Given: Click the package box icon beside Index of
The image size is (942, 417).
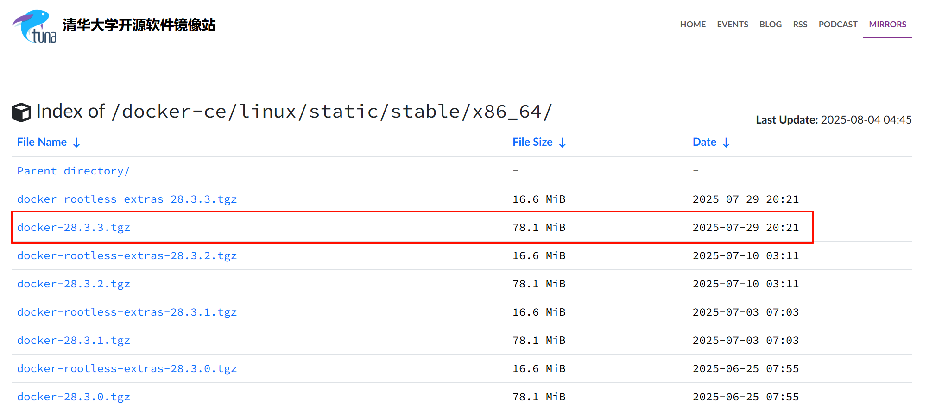Looking at the screenshot, I should click(x=21, y=112).
